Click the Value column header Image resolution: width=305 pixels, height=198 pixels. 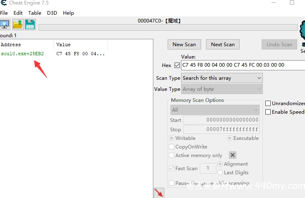coord(81,45)
